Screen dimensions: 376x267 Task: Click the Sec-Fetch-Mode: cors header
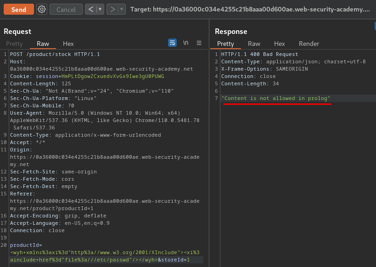[x=42, y=179]
